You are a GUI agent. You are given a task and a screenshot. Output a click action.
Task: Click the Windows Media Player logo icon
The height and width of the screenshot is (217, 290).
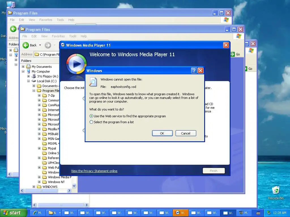[76, 64]
